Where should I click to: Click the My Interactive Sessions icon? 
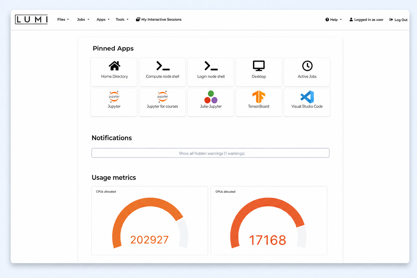[x=138, y=19]
